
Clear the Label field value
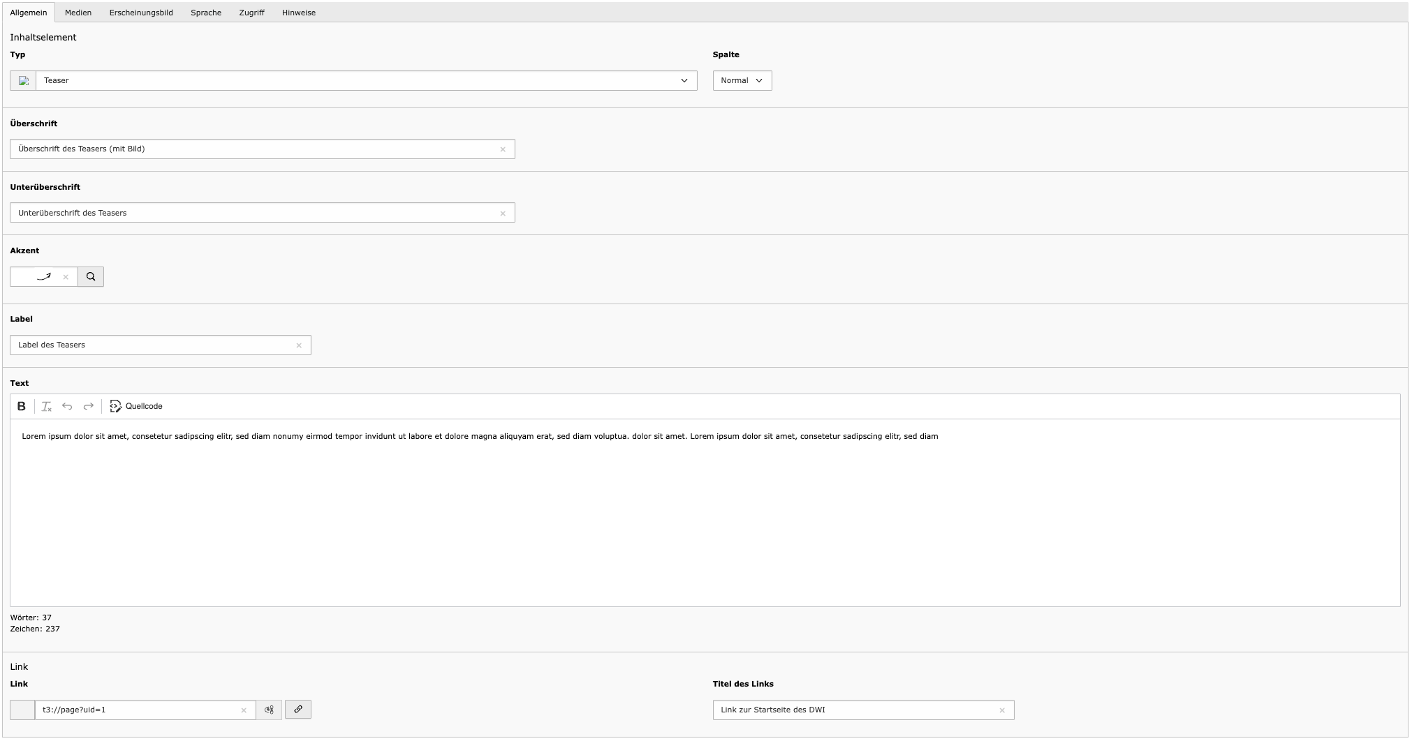tap(299, 345)
